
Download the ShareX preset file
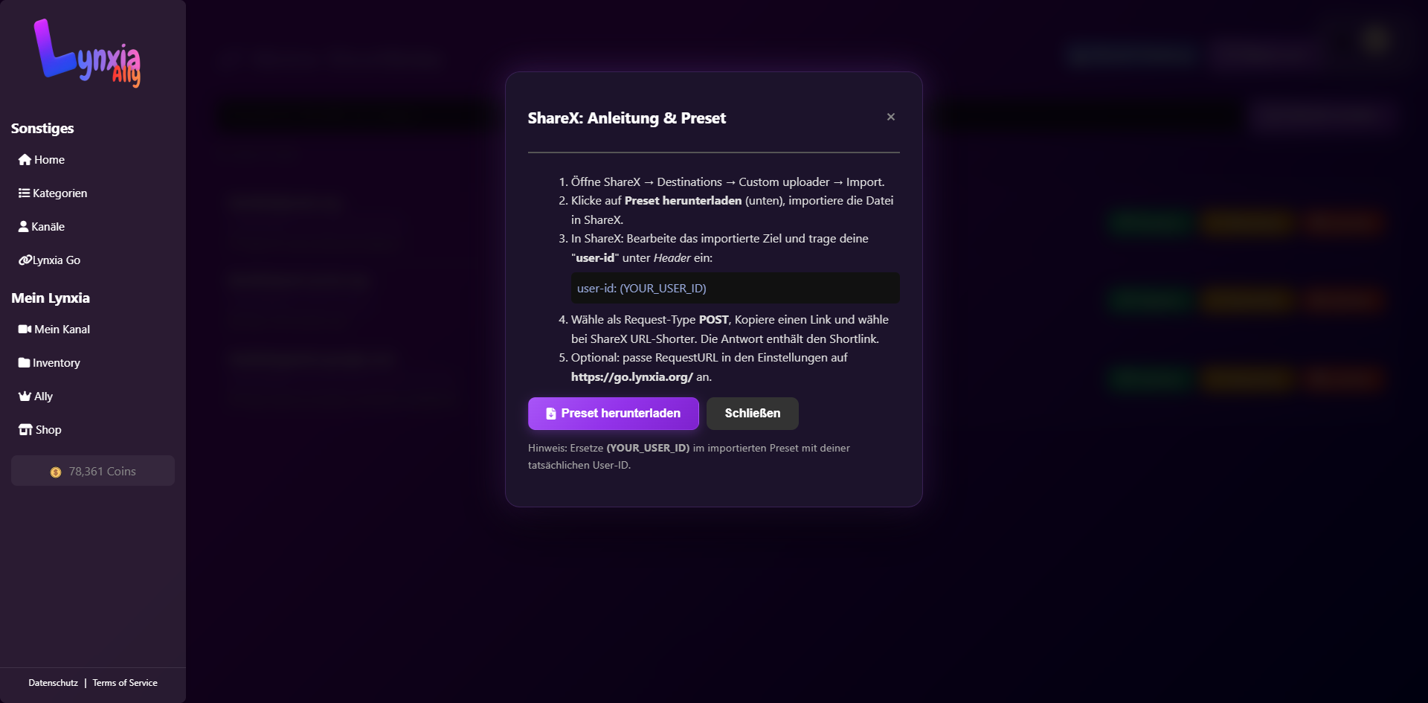click(613, 414)
